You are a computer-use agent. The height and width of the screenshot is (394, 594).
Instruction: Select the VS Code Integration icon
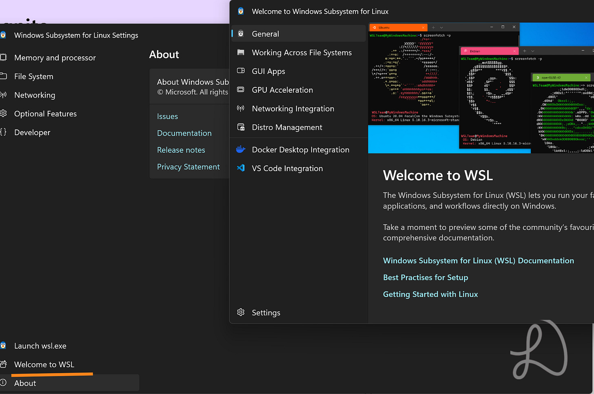coord(241,168)
